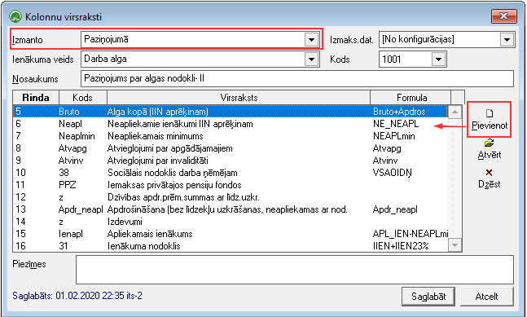Click the Atvērt open folder icon

click(x=489, y=143)
